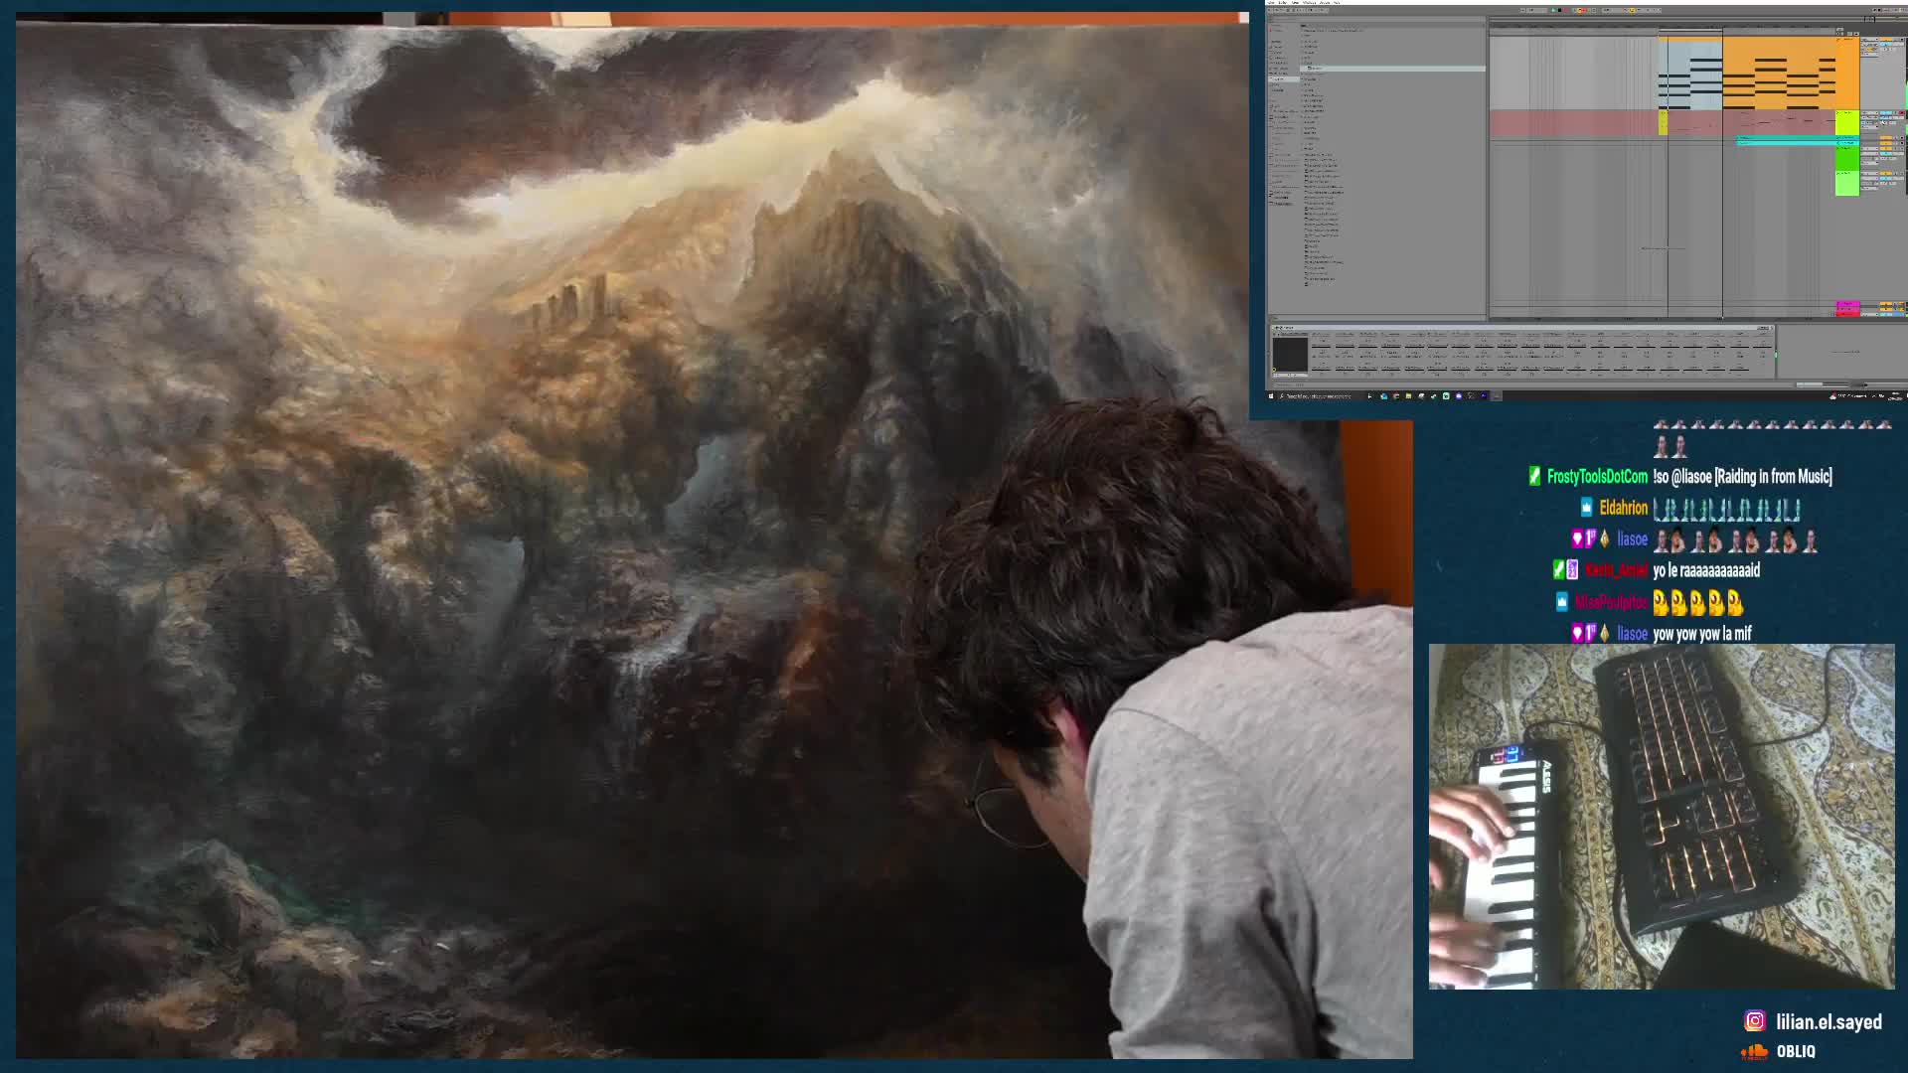Click MissPoulpitos username in chat
Image resolution: width=1908 pixels, height=1073 pixels.
1611,602
